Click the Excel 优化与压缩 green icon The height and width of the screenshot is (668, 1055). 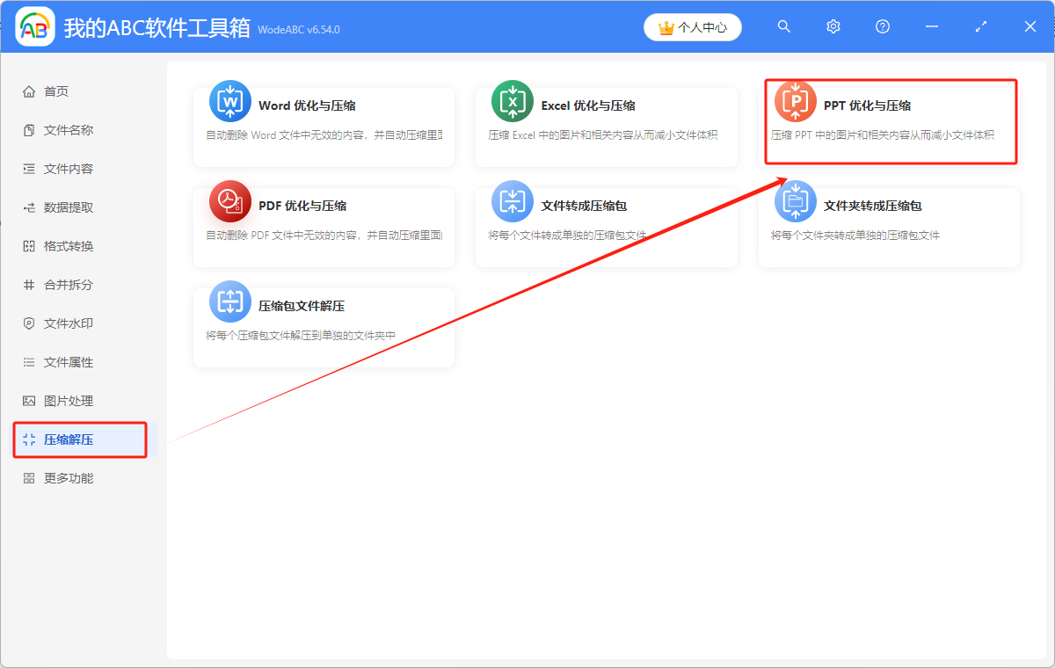[x=513, y=100]
